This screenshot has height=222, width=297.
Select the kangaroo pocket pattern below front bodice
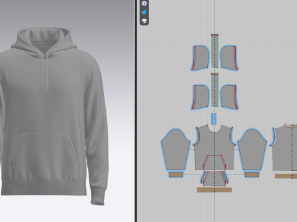(x=215, y=178)
